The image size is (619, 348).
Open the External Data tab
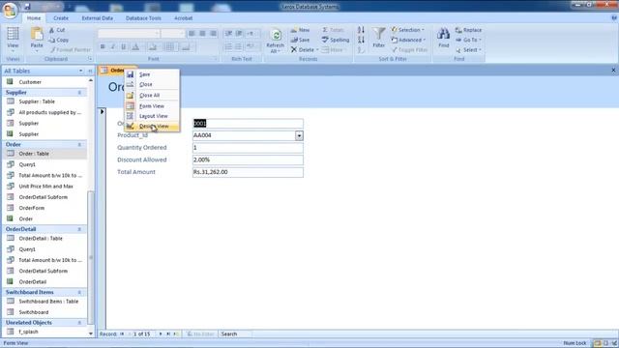pyautogui.click(x=97, y=18)
